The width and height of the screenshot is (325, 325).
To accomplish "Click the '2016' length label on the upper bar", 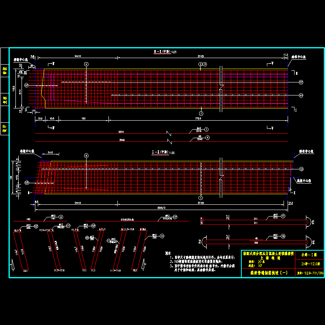I will pyautogui.click(x=121, y=132).
